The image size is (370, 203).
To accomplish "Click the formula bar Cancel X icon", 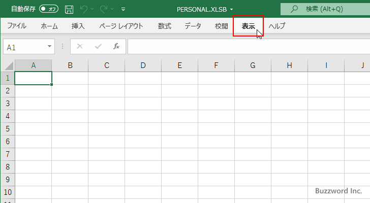I will tap(80, 46).
